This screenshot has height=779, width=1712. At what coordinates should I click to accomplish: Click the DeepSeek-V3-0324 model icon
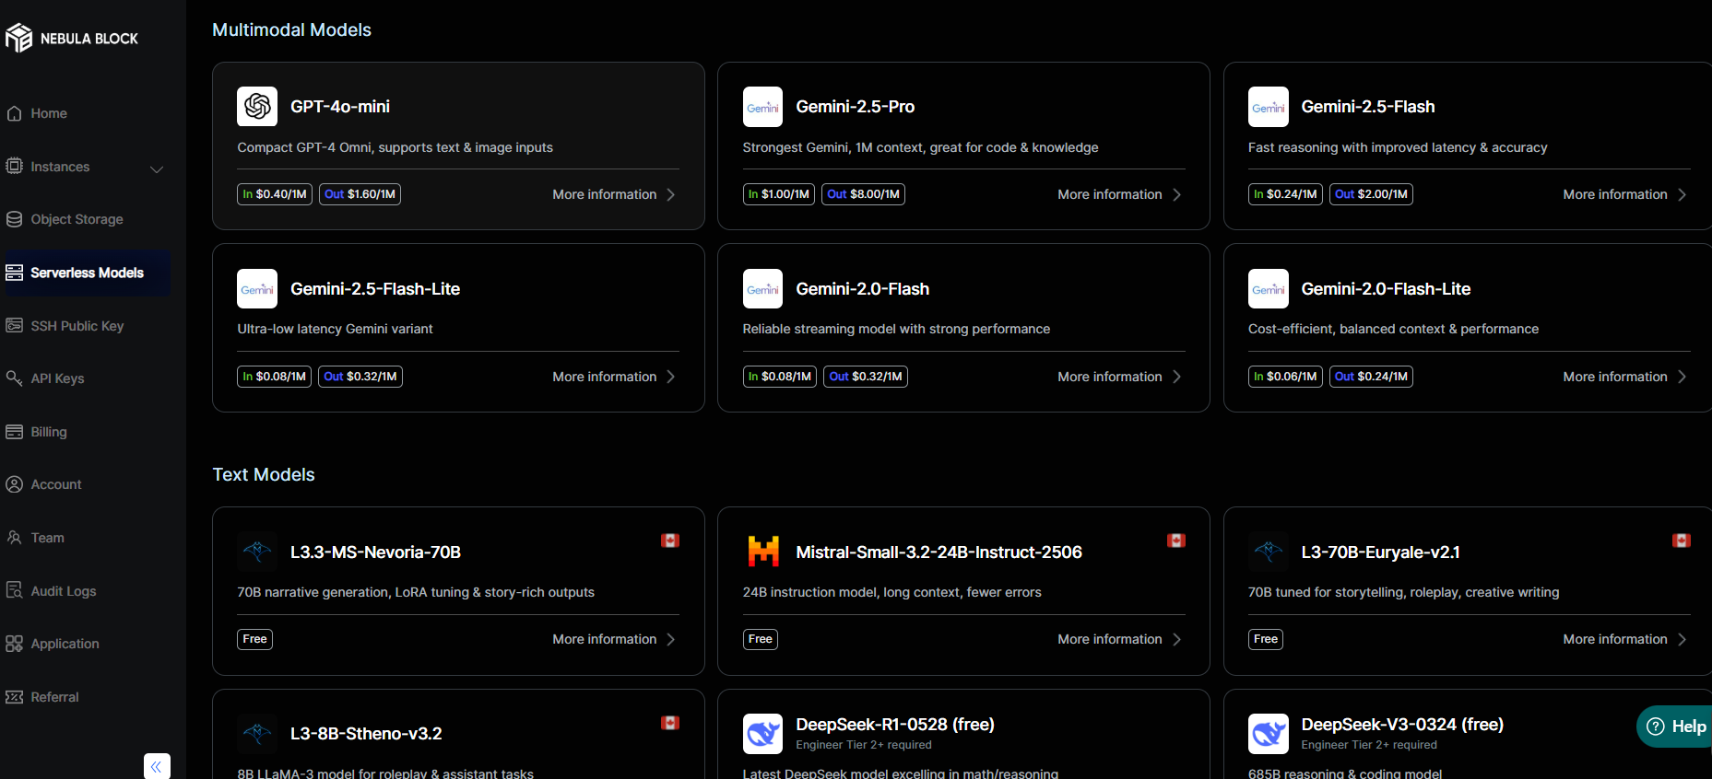[1268, 733]
